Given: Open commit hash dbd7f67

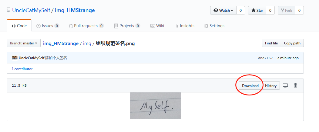Looking at the screenshot, I should pos(265,58).
